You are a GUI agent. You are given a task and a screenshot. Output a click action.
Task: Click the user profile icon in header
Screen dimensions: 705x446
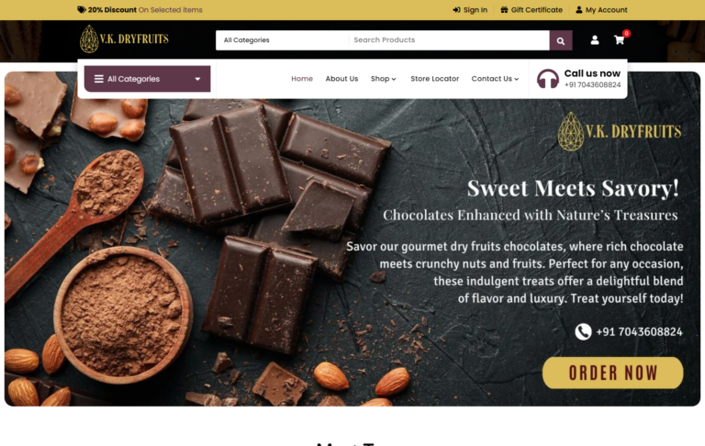(x=595, y=40)
